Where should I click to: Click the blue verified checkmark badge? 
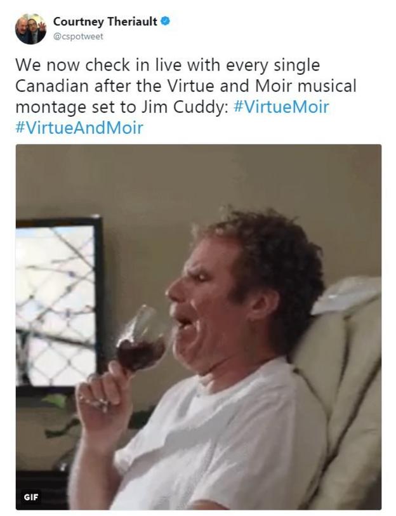point(165,22)
